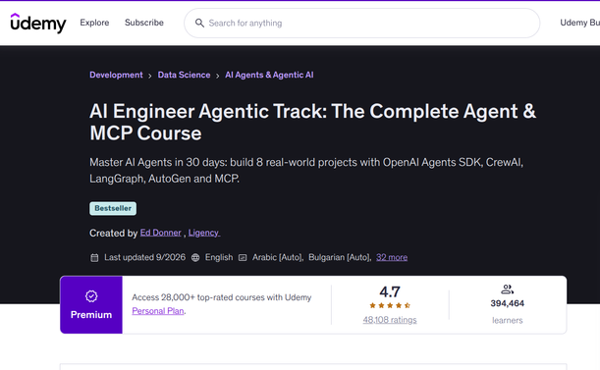Click chevron between Development and Data Science

tap(150, 76)
